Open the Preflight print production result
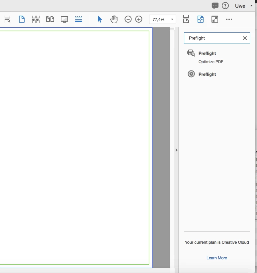Screen dimensions: 257x273 click(207, 53)
